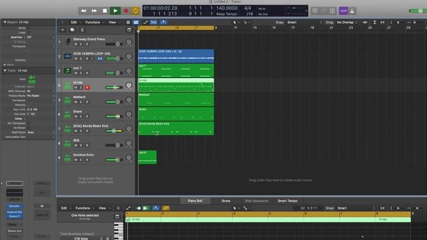Click the Piano Roll MIDI out green icon

pyautogui.click(x=146, y=208)
